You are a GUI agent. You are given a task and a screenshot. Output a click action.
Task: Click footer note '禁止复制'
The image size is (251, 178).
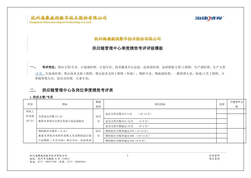point(214,159)
